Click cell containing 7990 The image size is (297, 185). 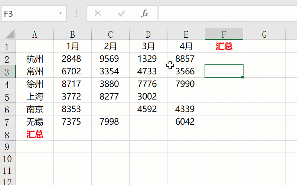pos(186,84)
